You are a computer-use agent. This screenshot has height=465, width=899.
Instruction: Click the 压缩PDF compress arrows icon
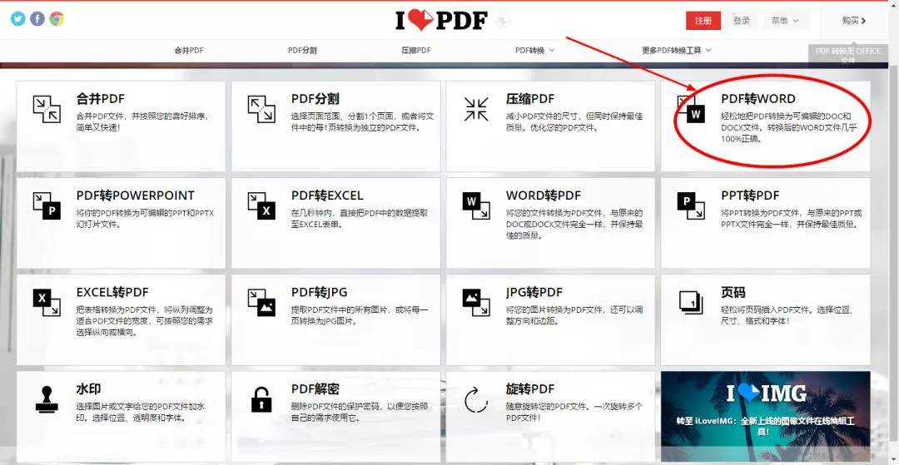click(x=476, y=109)
